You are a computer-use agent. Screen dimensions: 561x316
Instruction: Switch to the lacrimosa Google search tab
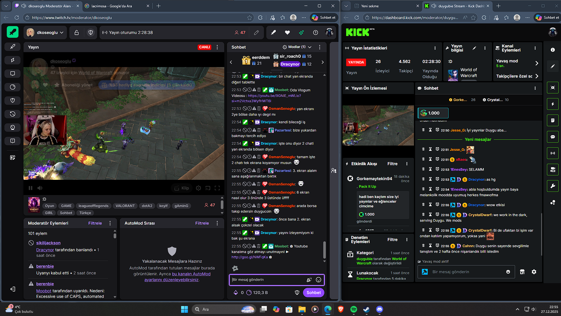tap(117, 6)
